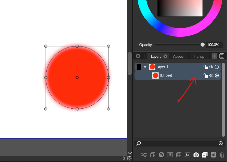Click the fx layer effects icon
Viewport: 227px width, 162px height.
pyautogui.click(x=187, y=155)
